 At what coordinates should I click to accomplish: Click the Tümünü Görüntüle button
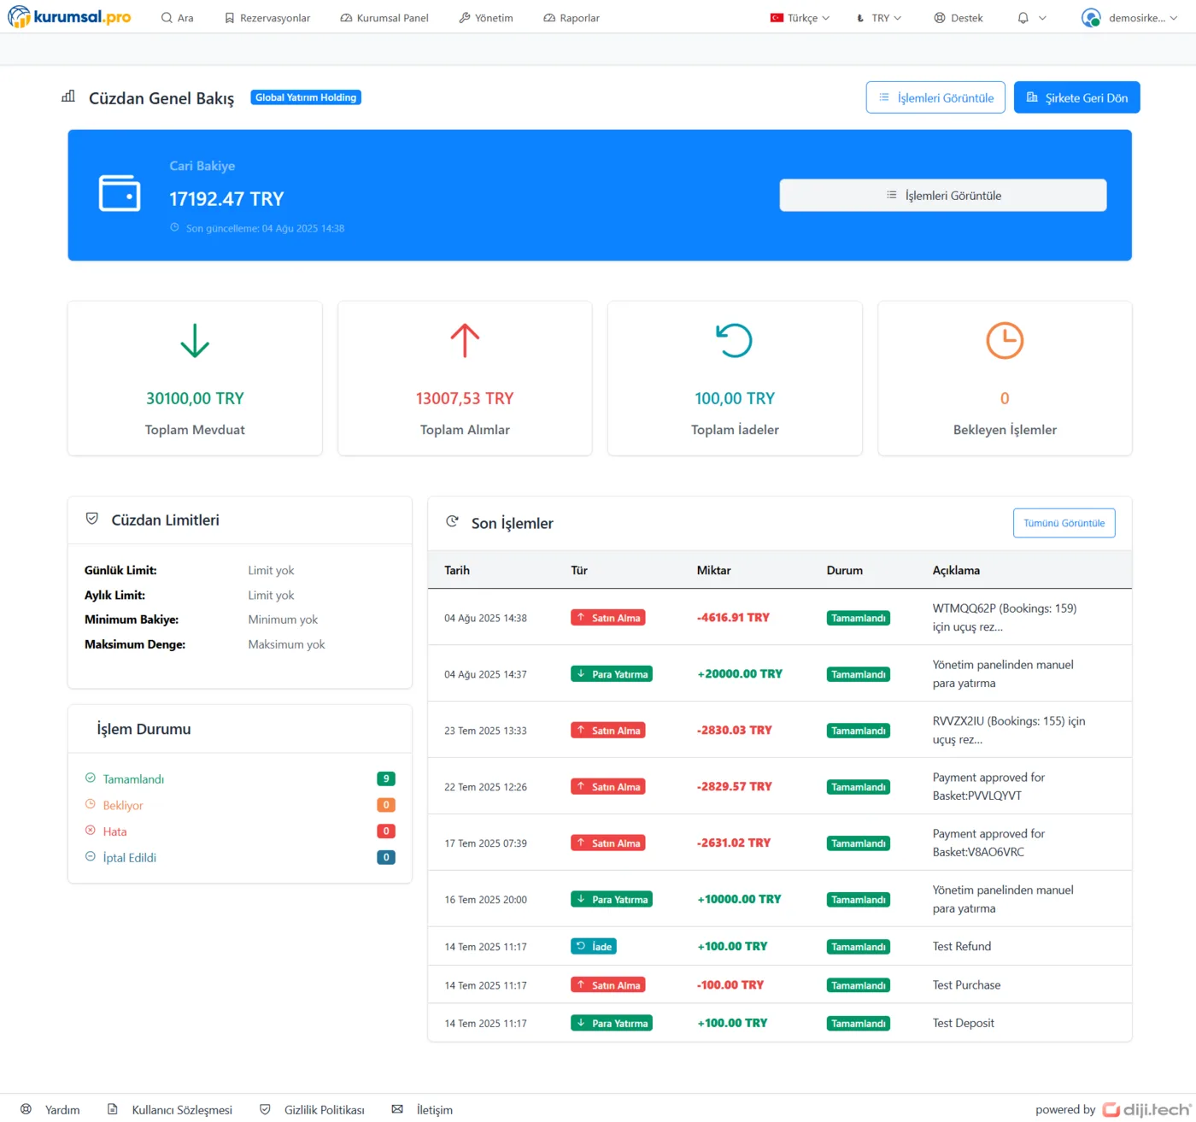pos(1064,523)
